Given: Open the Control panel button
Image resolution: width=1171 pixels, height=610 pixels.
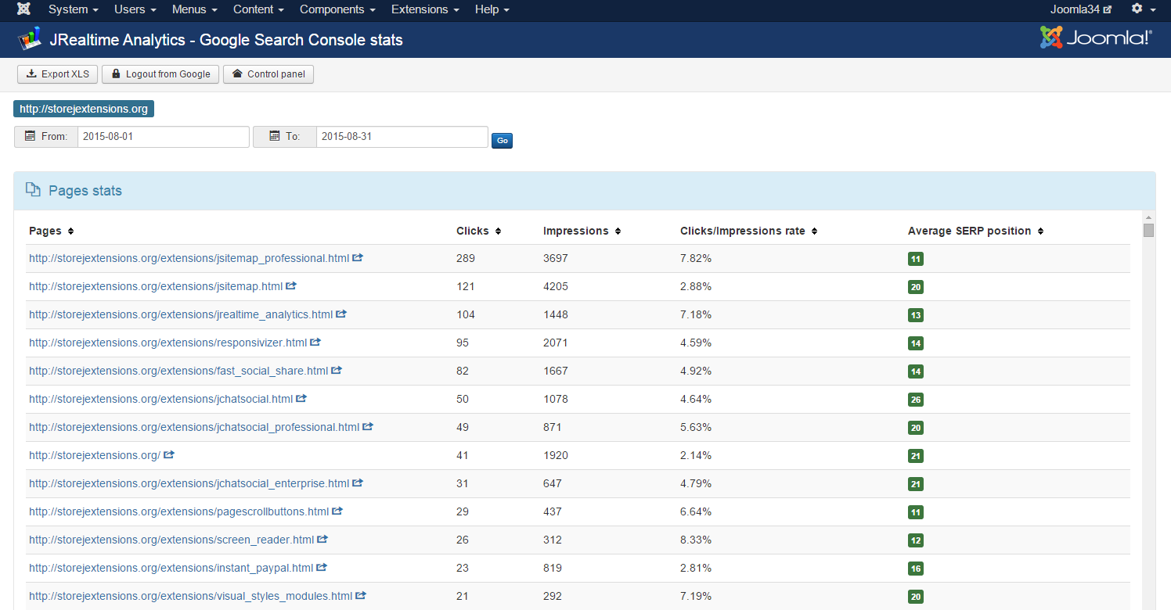Looking at the screenshot, I should pyautogui.click(x=268, y=74).
